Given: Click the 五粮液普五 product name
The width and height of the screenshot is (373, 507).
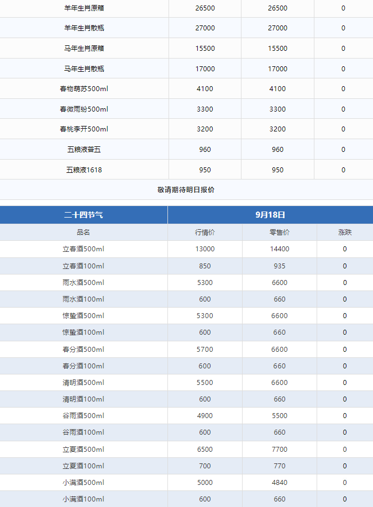Looking at the screenshot, I should [x=84, y=150].
